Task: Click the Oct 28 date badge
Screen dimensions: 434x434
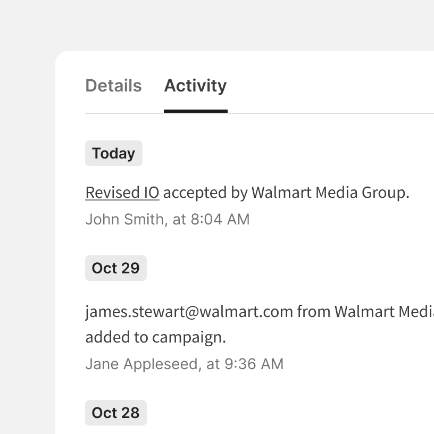Action: pyautogui.click(x=115, y=413)
